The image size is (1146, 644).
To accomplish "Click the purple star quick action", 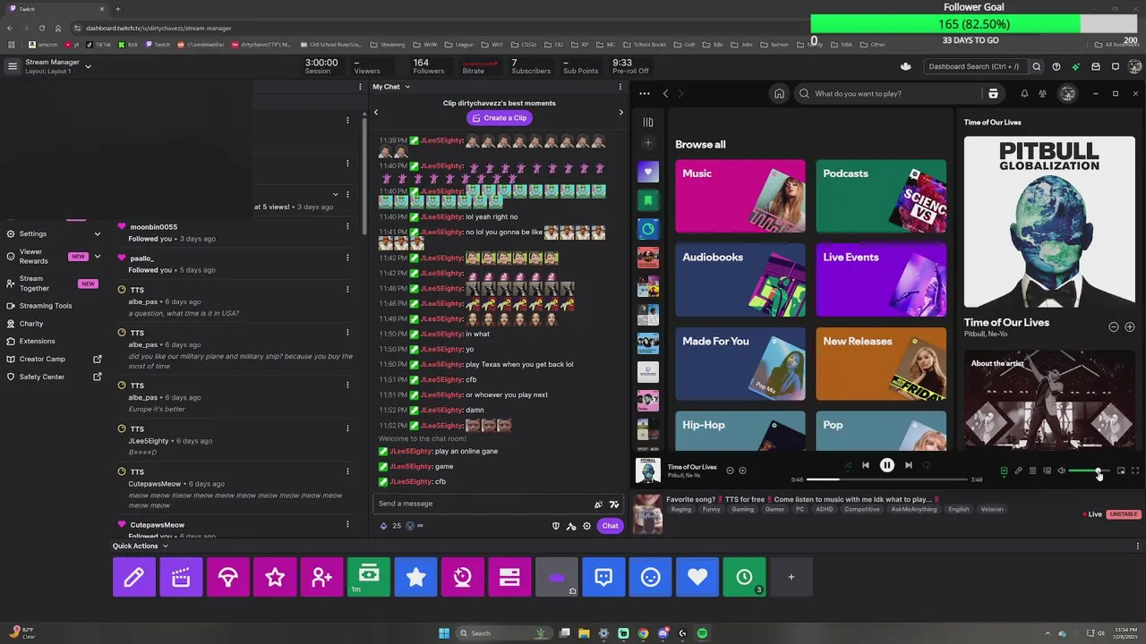I will click(x=275, y=577).
